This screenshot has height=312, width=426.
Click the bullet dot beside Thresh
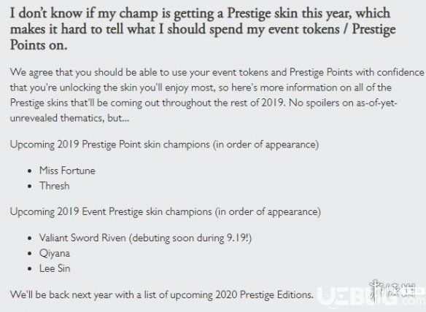click(x=30, y=187)
